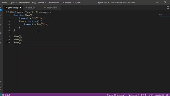Viewport: 170px width, 96px height.
Task: Click line number 1 in gutter
Action: [x=9, y=15]
